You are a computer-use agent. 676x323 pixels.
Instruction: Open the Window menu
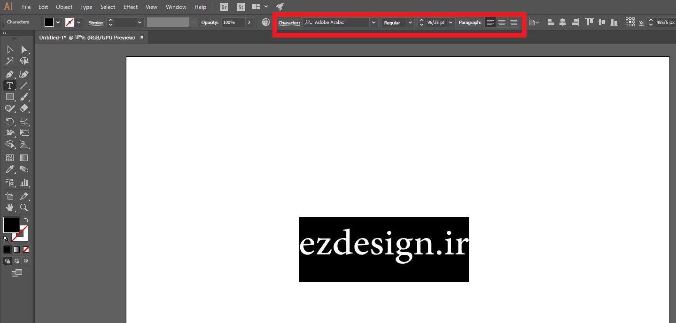point(176,7)
